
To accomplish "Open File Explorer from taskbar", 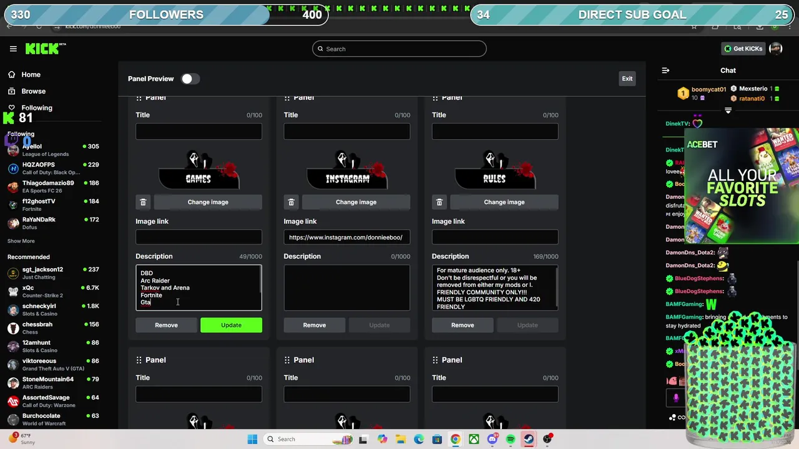I will pos(400,439).
